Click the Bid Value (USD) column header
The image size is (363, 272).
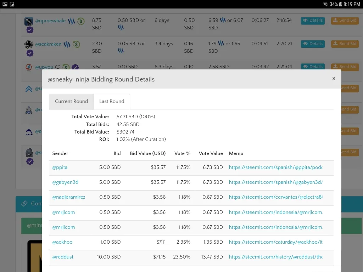[148, 153]
